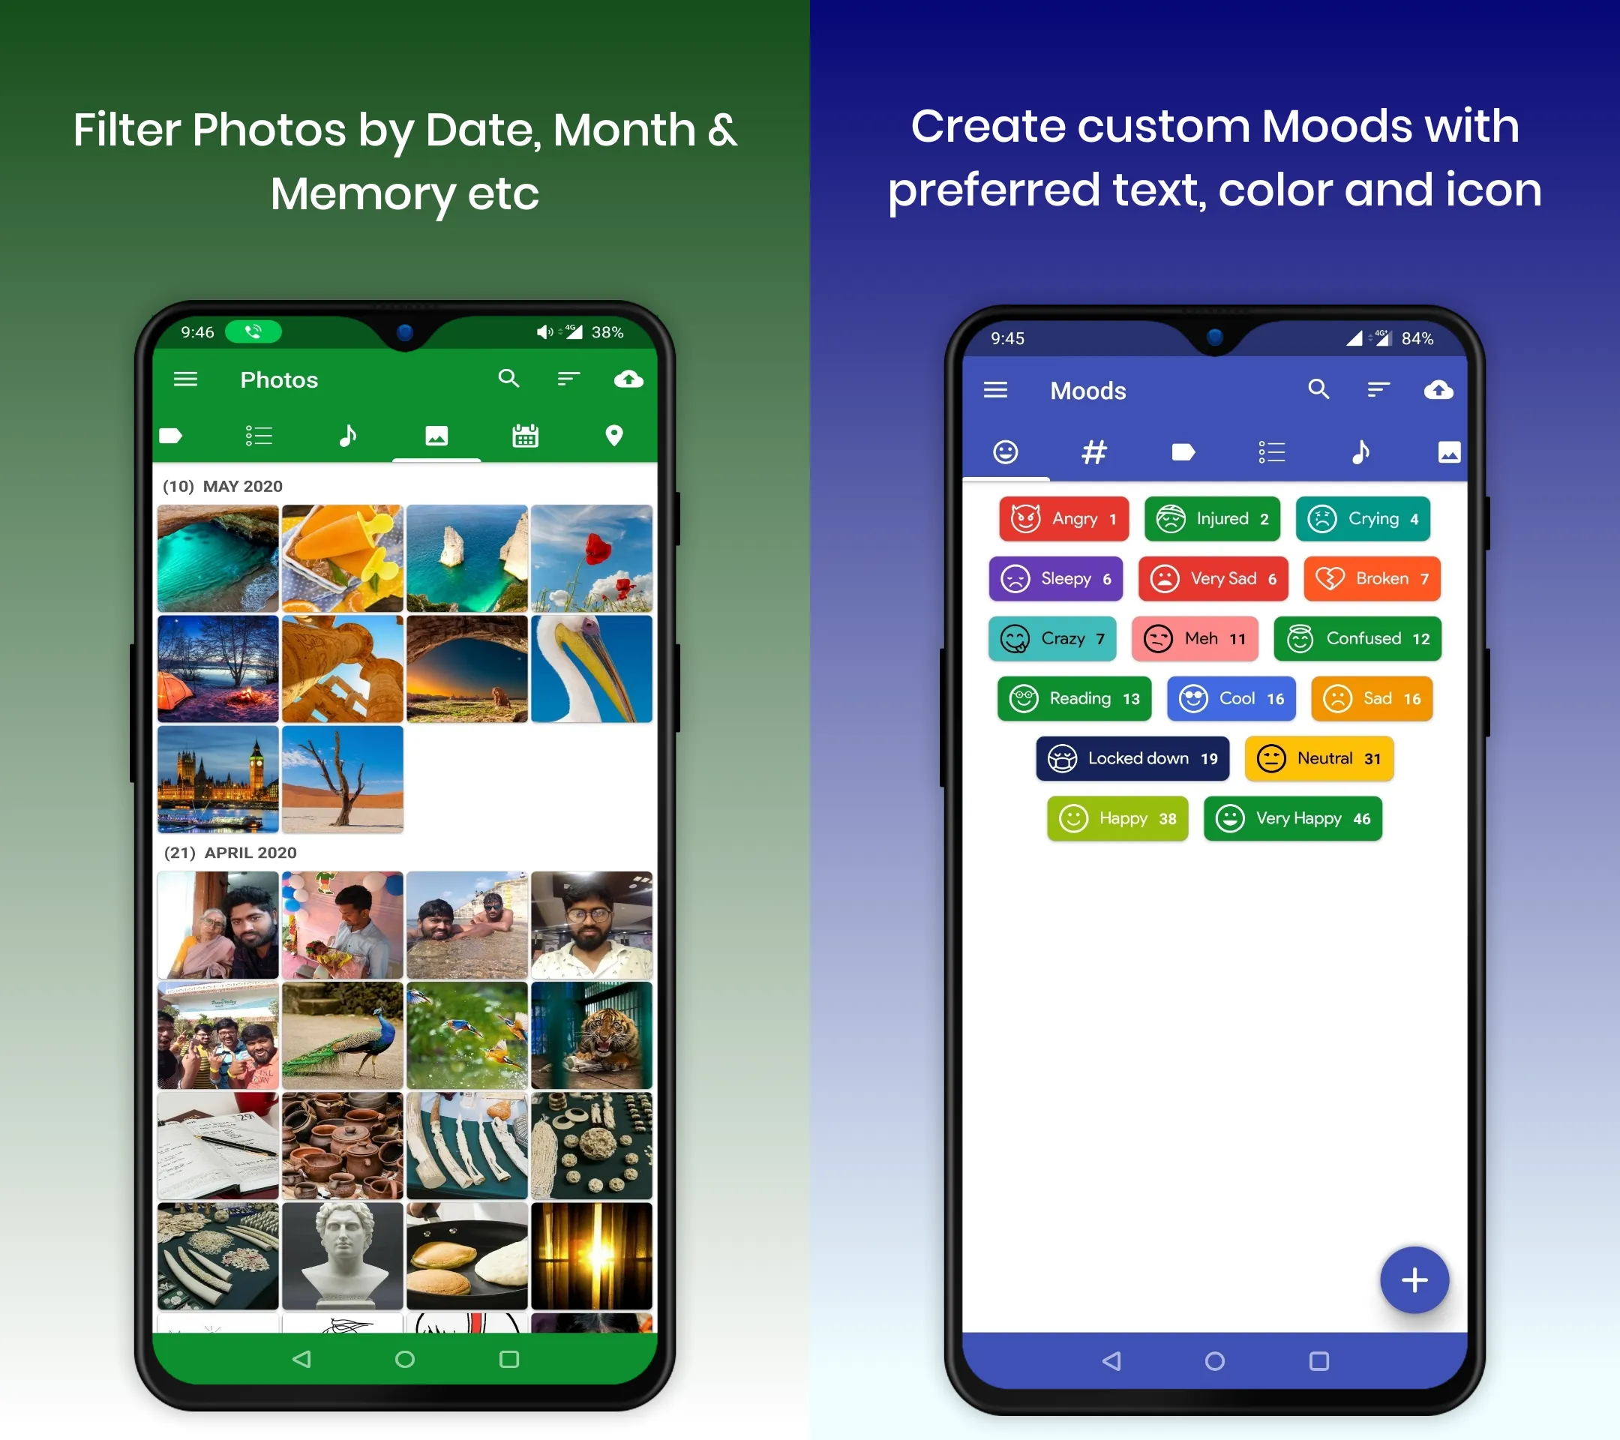Select the Very Happy mood tag

coord(1288,817)
